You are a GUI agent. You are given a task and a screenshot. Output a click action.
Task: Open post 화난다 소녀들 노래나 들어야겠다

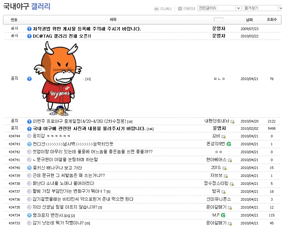[63, 184]
